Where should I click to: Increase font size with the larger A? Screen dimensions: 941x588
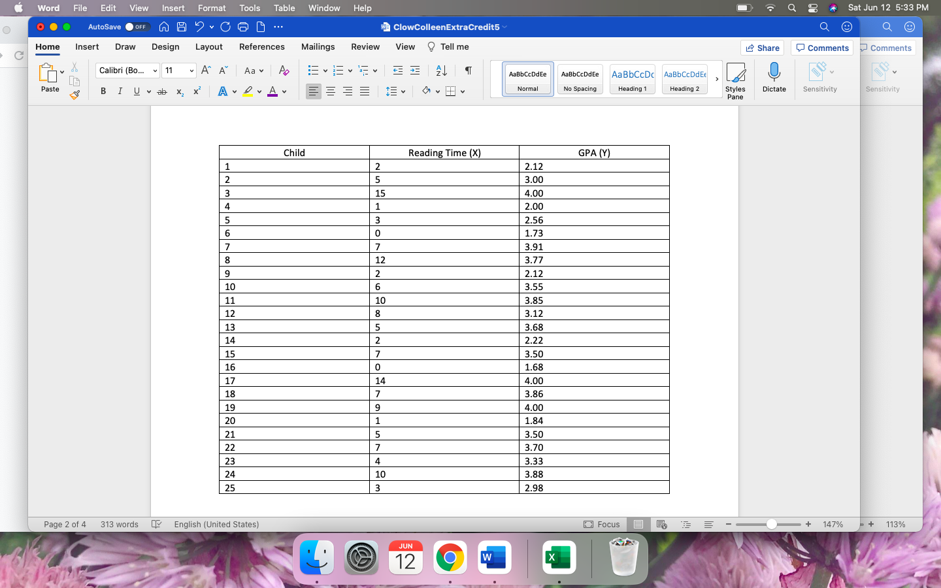click(206, 71)
